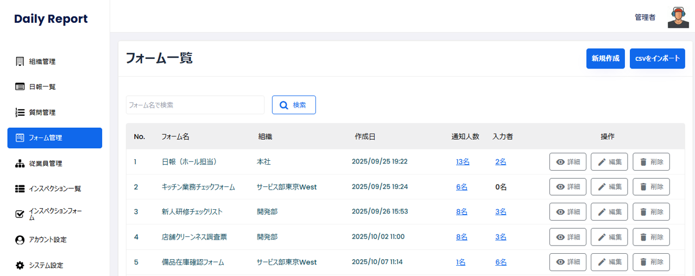Image resolution: width=695 pixels, height=276 pixels.
Task: View 詳細 for 日報（ホール担当）
Action: click(x=567, y=162)
